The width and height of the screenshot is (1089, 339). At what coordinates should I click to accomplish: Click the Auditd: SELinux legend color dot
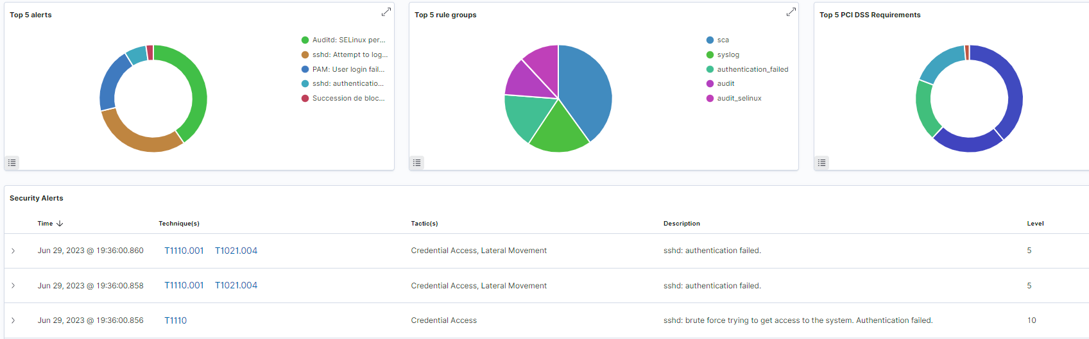coord(305,40)
